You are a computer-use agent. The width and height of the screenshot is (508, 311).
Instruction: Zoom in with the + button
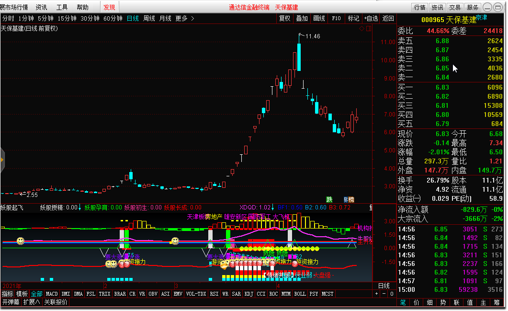tap(376, 294)
